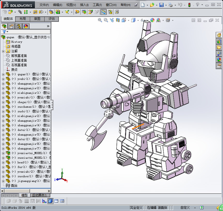This screenshot has height=211, width=223.
Task: Click the four-view viewport layout icon
Action: point(62,201)
